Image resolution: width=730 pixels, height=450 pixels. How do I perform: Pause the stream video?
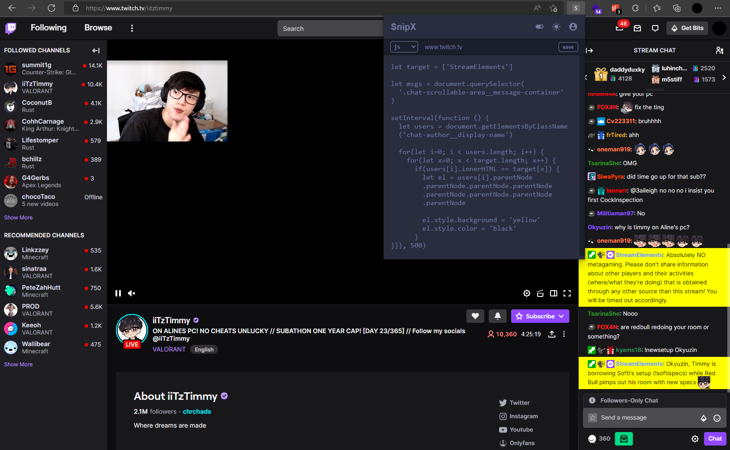[118, 293]
